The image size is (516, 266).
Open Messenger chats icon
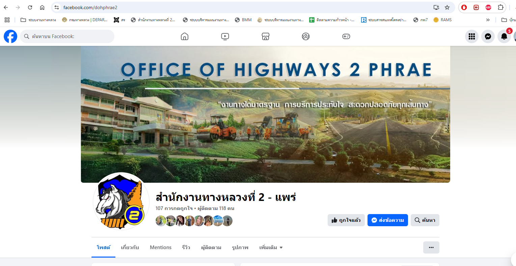tap(488, 36)
